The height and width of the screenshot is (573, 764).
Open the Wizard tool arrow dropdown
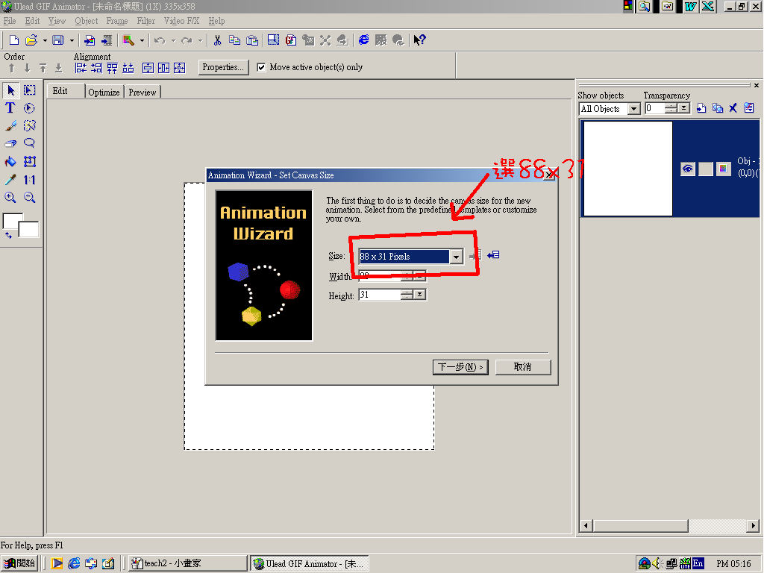click(x=143, y=40)
